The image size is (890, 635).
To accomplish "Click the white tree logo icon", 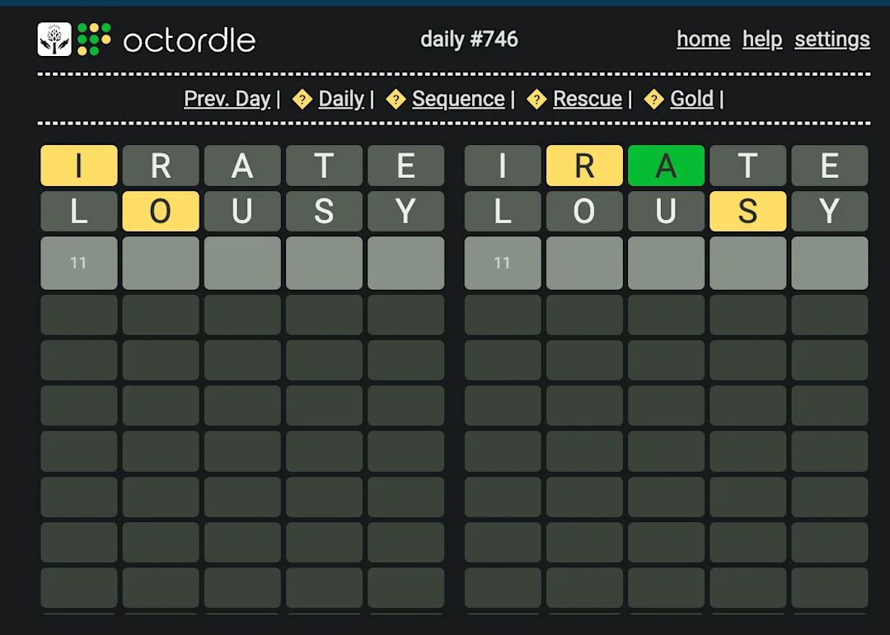I will point(54,40).
